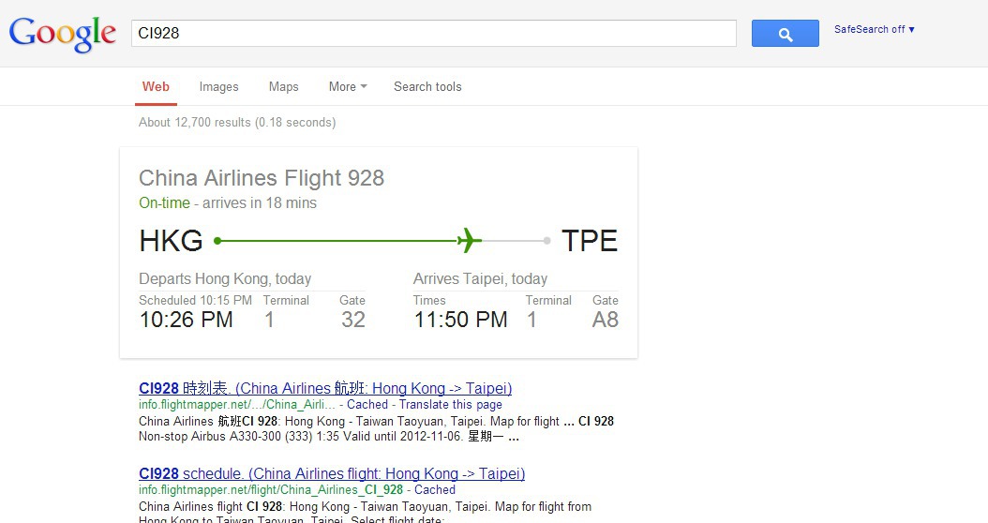The image size is (988, 523).
Task: Expand the More menu
Action: pyautogui.click(x=347, y=86)
